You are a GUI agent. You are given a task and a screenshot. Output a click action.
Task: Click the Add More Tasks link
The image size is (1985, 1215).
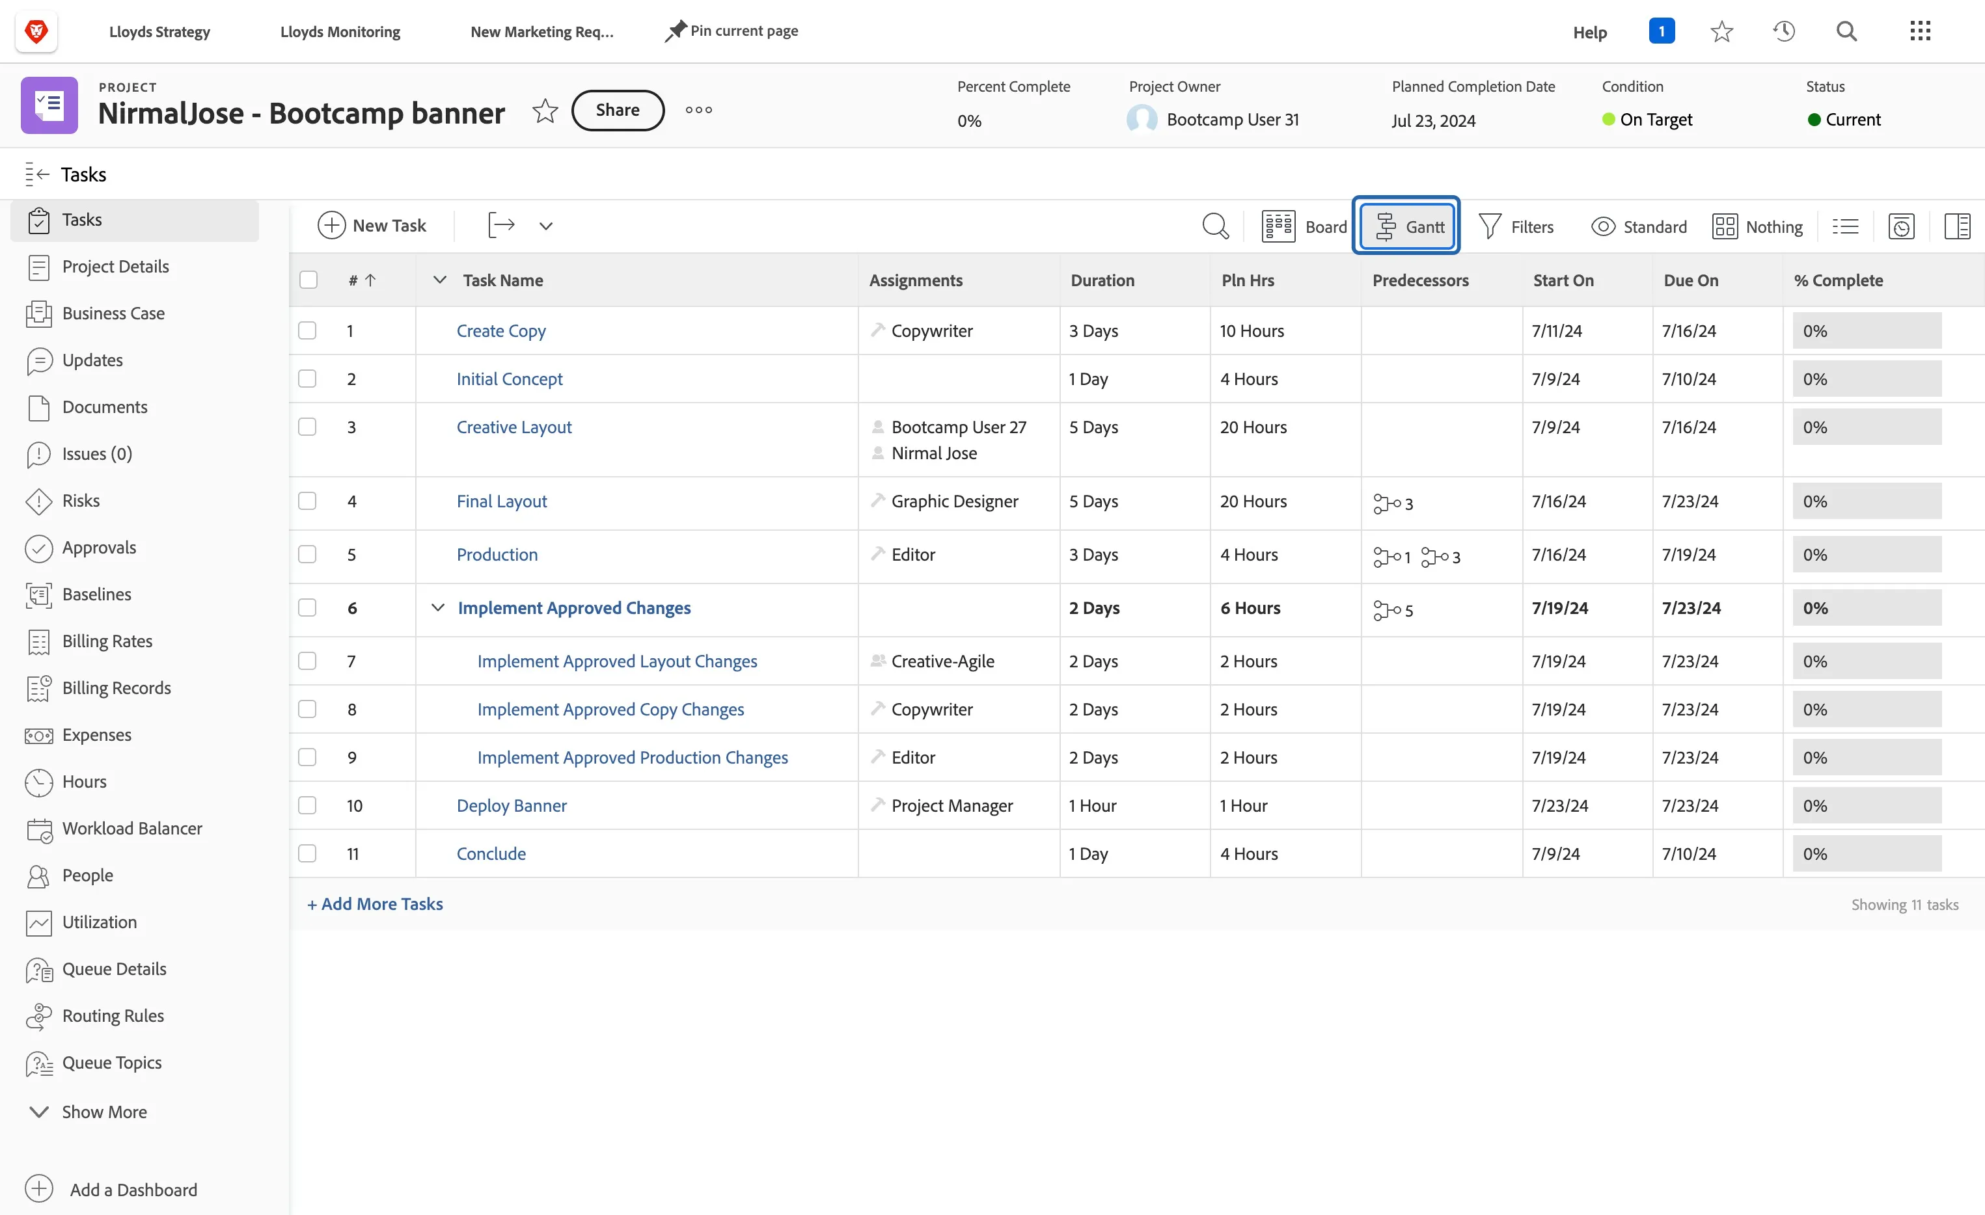[375, 903]
